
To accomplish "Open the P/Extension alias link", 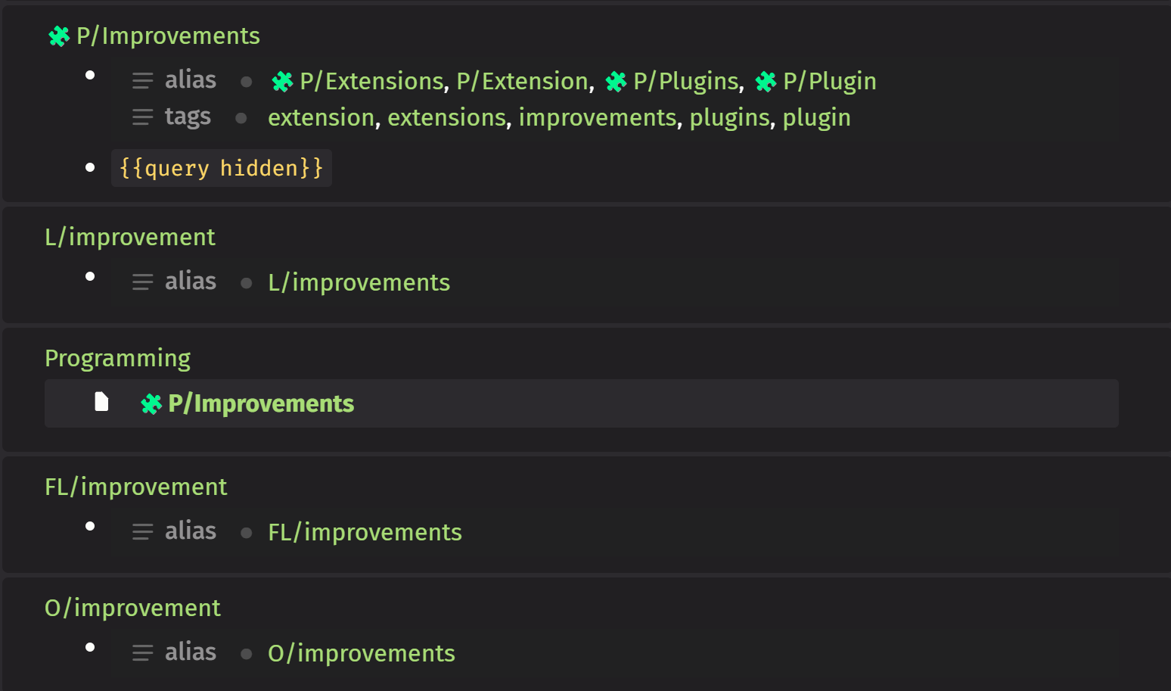I will tap(522, 81).
